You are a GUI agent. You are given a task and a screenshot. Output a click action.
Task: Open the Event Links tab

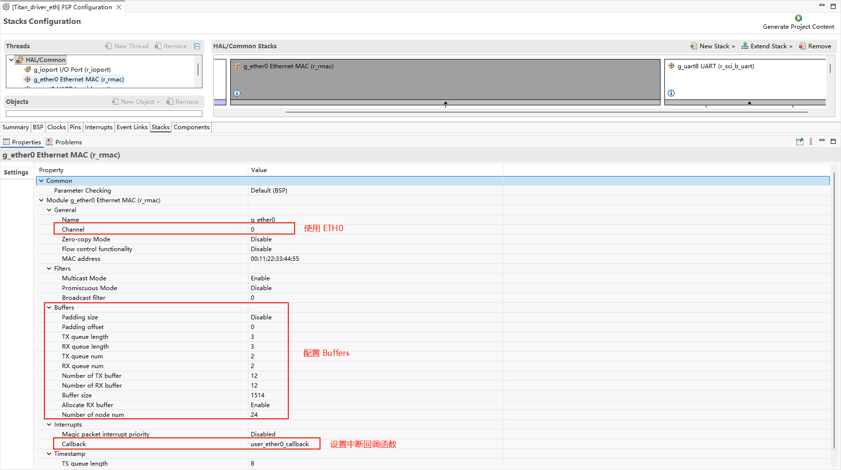pyautogui.click(x=132, y=127)
